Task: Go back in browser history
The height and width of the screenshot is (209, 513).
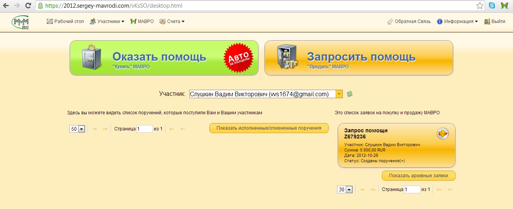Action: point(6,6)
